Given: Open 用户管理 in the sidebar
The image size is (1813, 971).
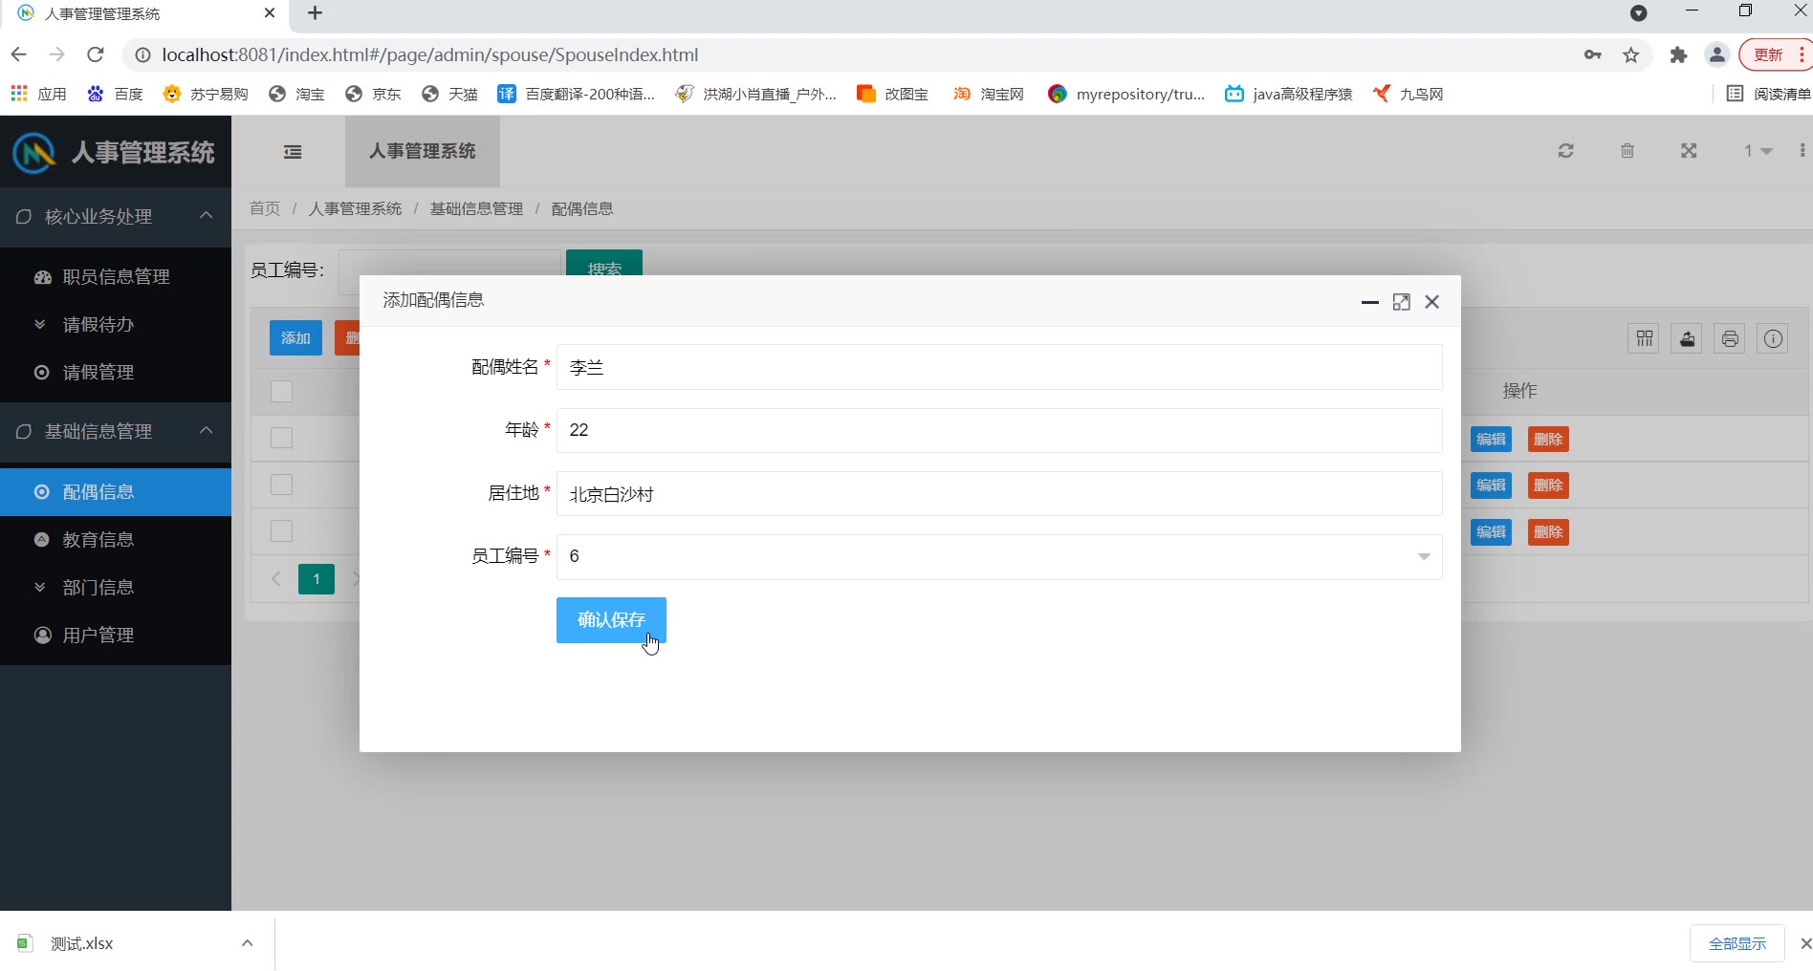Looking at the screenshot, I should (116, 636).
